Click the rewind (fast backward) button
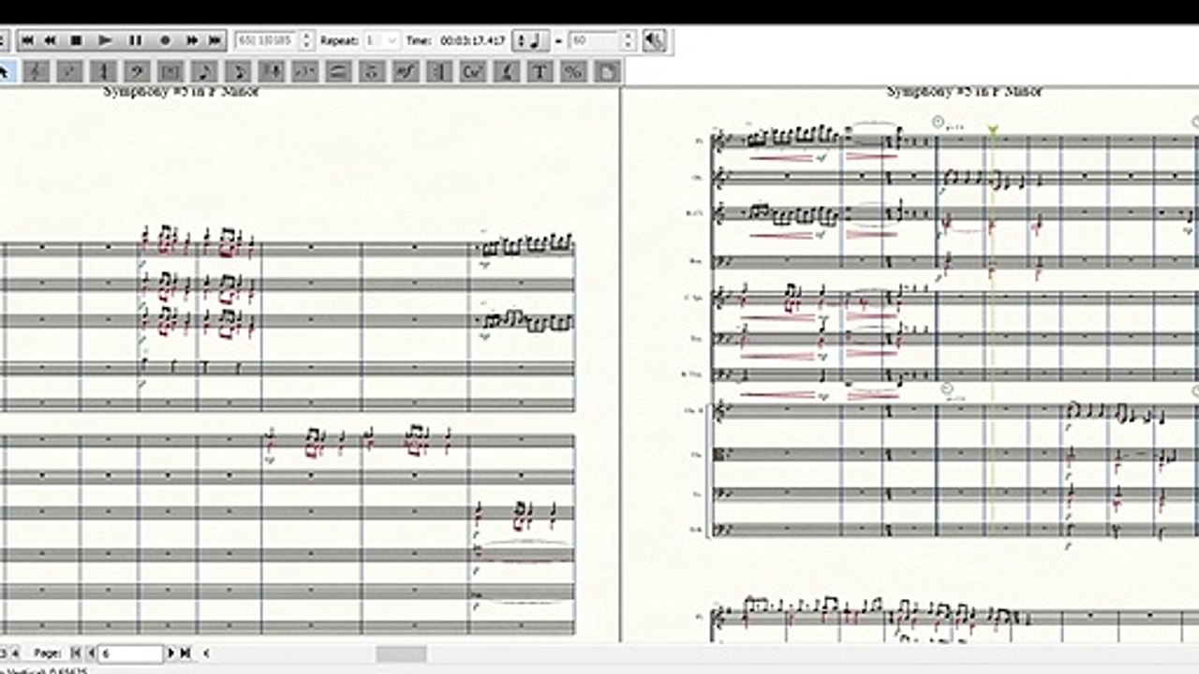 click(51, 40)
